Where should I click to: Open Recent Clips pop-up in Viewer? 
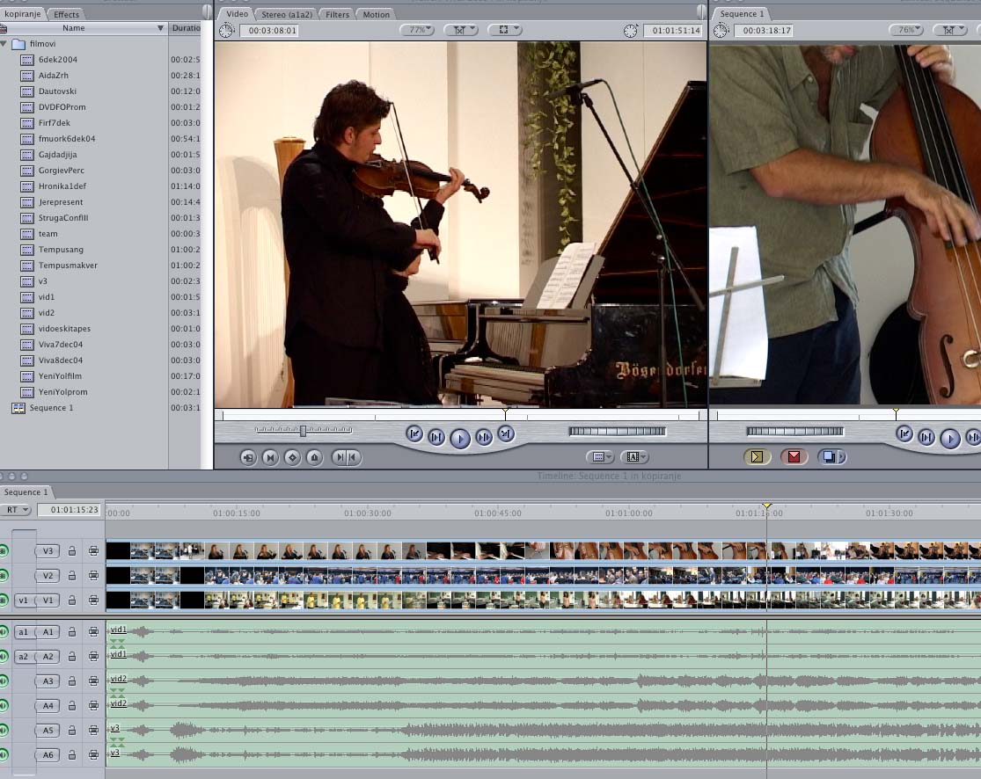click(601, 457)
